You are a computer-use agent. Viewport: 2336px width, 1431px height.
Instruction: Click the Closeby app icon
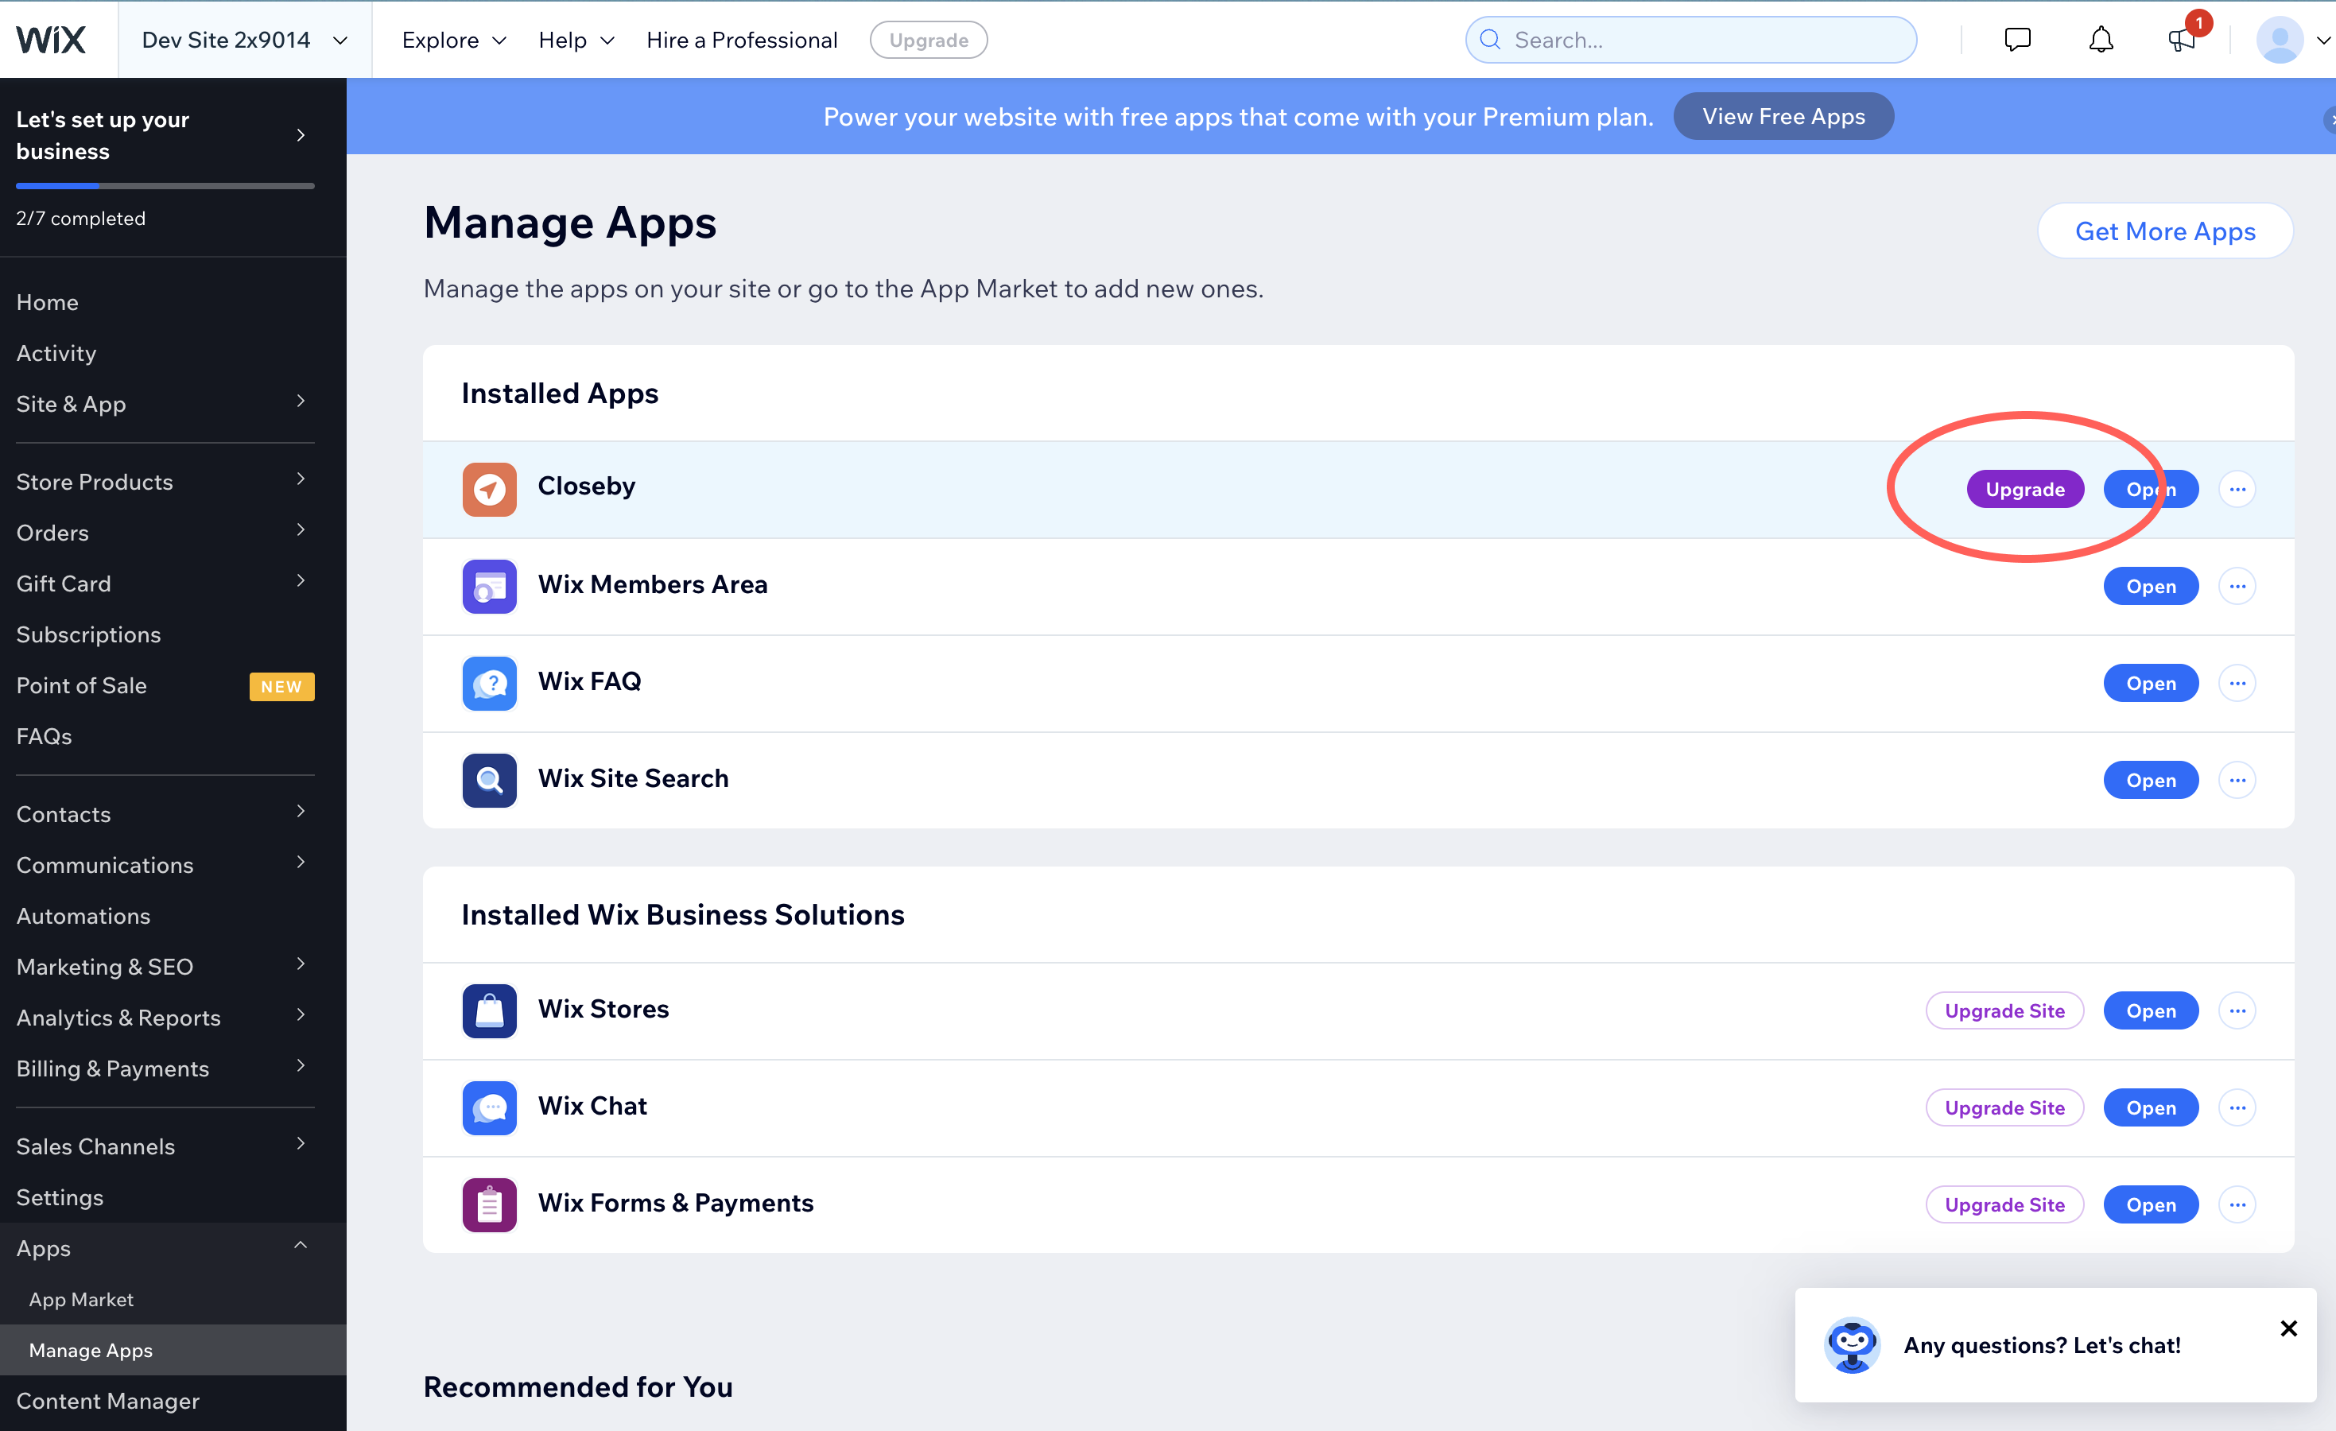coord(489,489)
